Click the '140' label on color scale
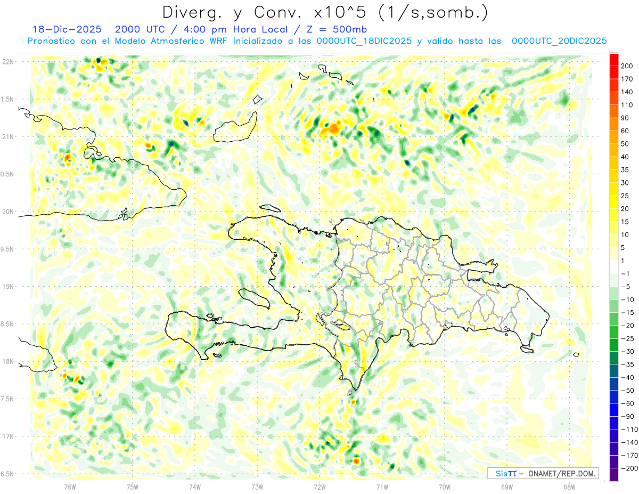The image size is (639, 494). coord(628,92)
